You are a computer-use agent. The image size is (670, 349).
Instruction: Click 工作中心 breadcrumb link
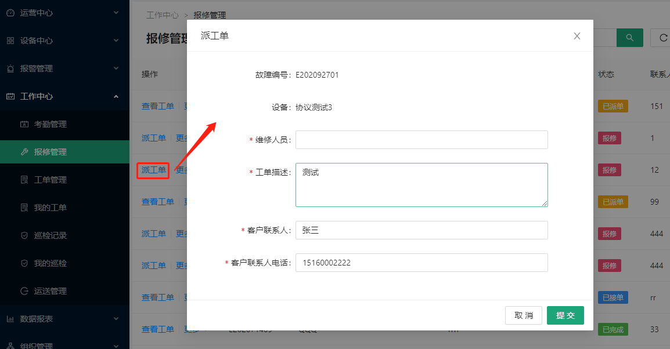pos(163,15)
